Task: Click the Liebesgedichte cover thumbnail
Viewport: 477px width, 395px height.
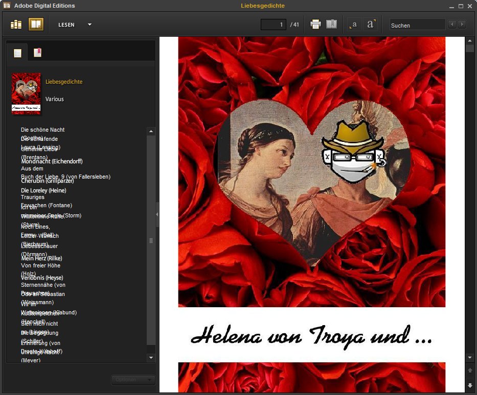Action: tap(26, 93)
